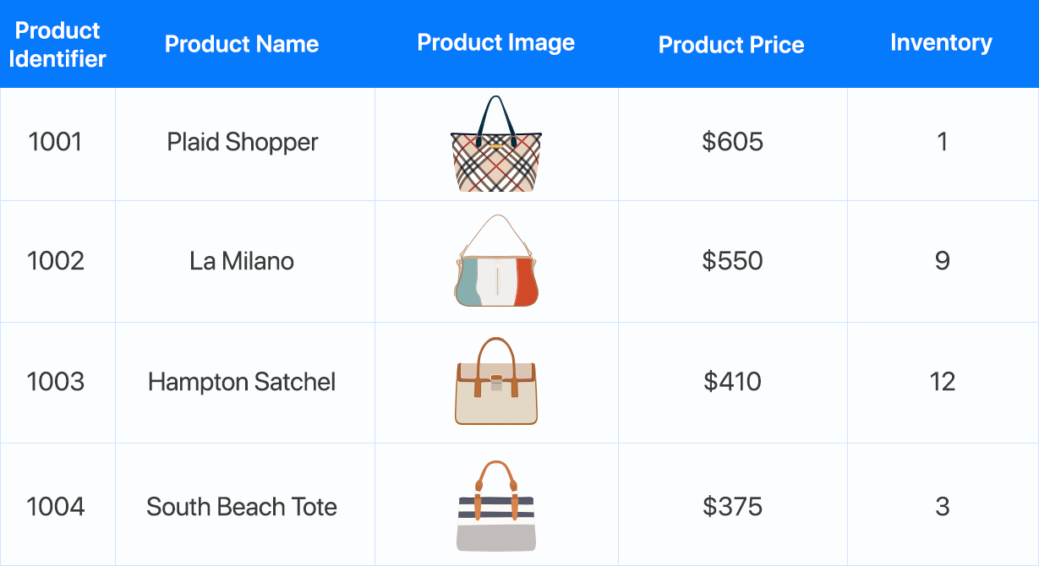This screenshot has height=566, width=1039.
Task: Select product ID 1003 cell
Action: pos(56,382)
